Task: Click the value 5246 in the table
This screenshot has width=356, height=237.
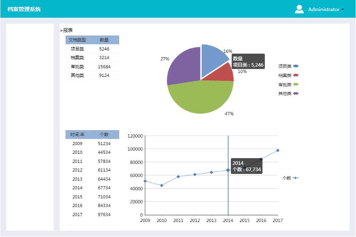Action: point(104,49)
